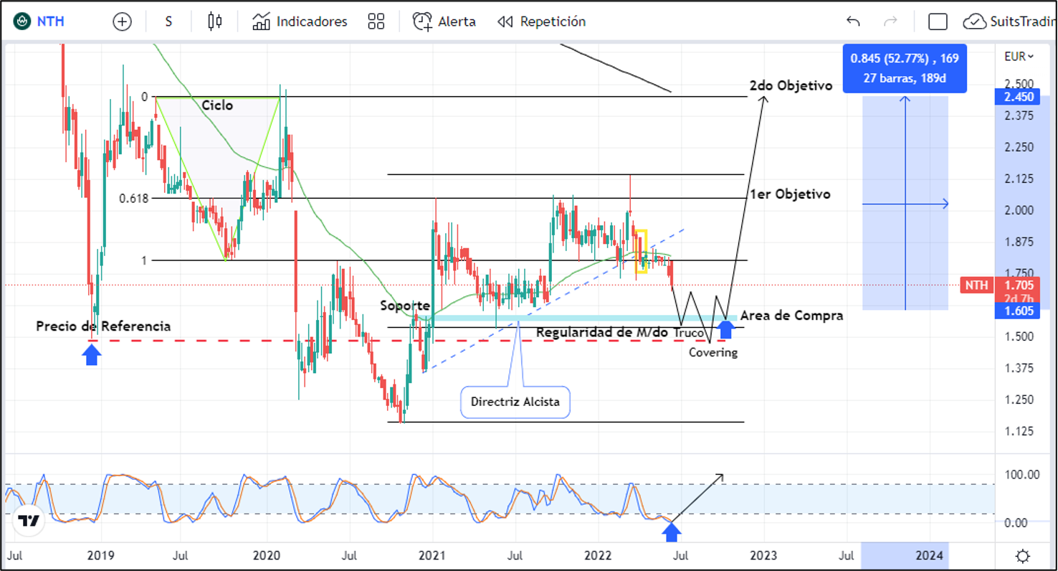Undo the last chart action
Image resolution: width=1058 pixels, height=571 pixels.
tap(853, 22)
